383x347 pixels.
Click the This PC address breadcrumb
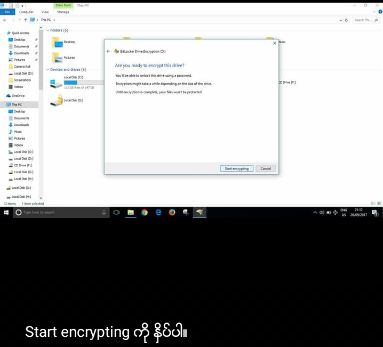click(x=46, y=20)
